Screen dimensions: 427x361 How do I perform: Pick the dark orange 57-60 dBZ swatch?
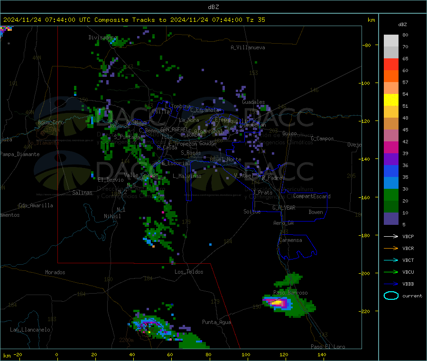pyautogui.click(x=391, y=76)
